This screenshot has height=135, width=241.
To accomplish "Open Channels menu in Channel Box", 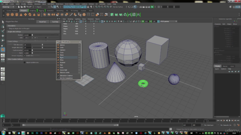I will (218, 24).
